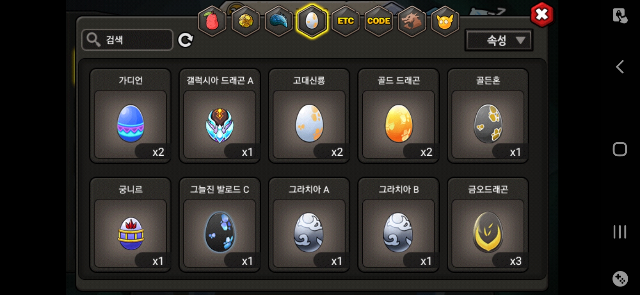The width and height of the screenshot is (640, 295).
Task: Select the 갤럭시아 드래곤 A egg
Action: (x=220, y=116)
